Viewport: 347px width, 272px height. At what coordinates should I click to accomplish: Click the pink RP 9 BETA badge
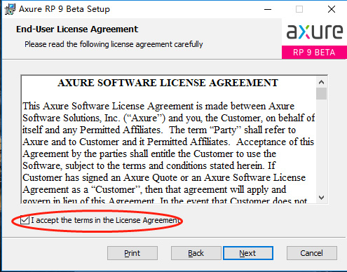[314, 52]
